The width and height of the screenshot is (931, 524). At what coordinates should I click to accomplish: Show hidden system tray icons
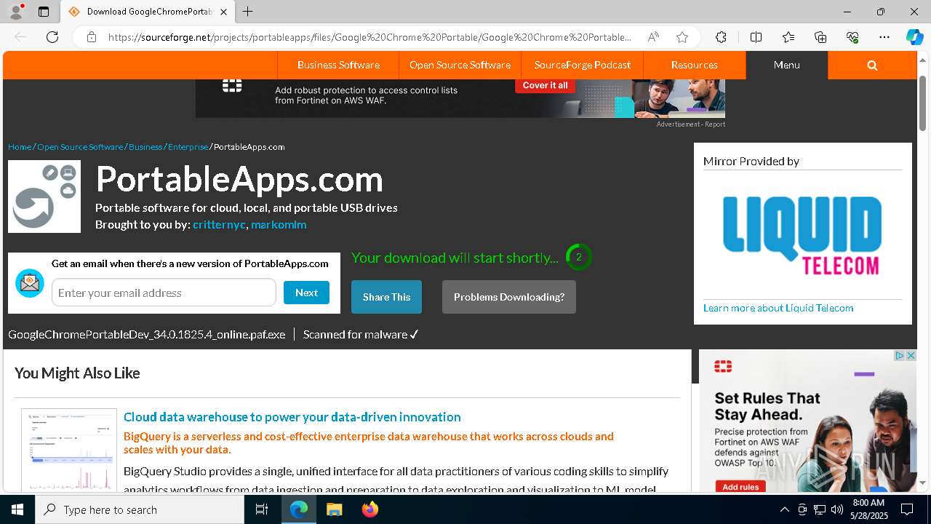[x=784, y=509]
